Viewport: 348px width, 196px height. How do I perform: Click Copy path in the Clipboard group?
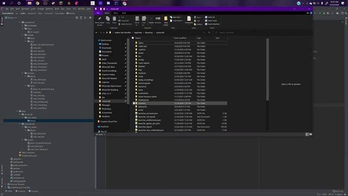(123, 21)
